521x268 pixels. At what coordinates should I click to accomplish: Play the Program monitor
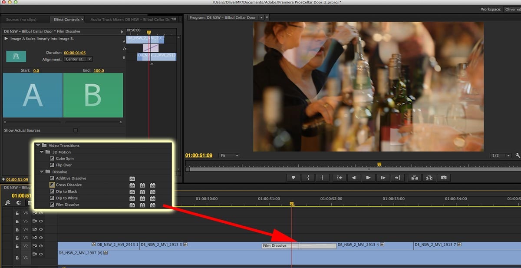[368, 178]
